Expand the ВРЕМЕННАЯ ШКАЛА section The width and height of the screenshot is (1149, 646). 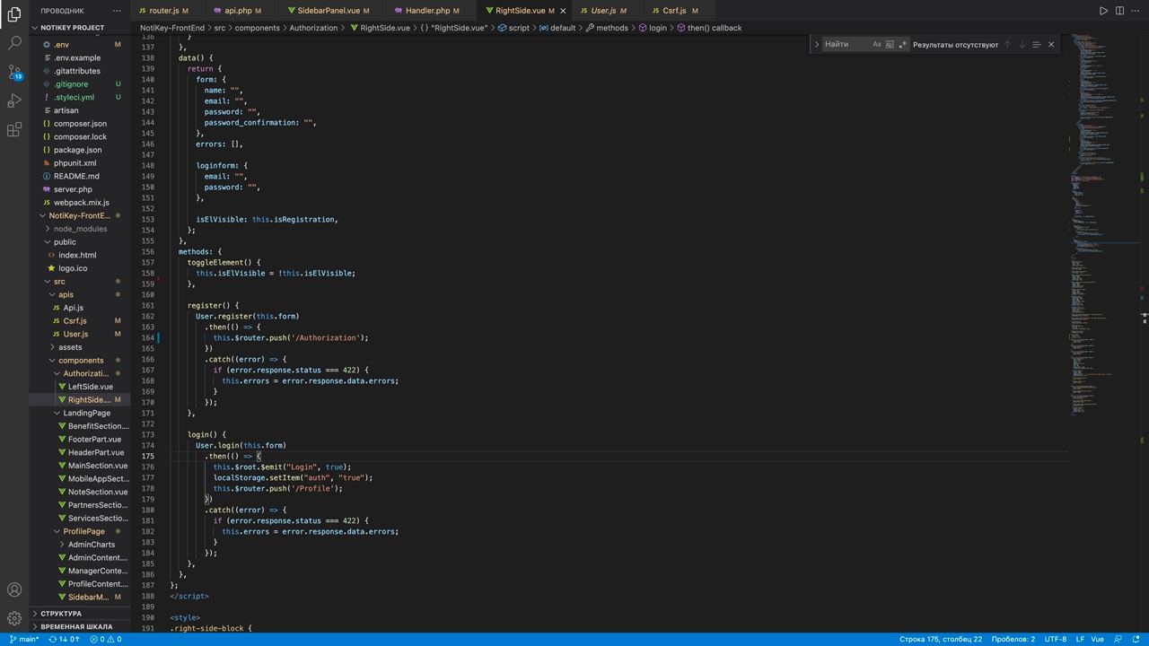click(x=75, y=626)
